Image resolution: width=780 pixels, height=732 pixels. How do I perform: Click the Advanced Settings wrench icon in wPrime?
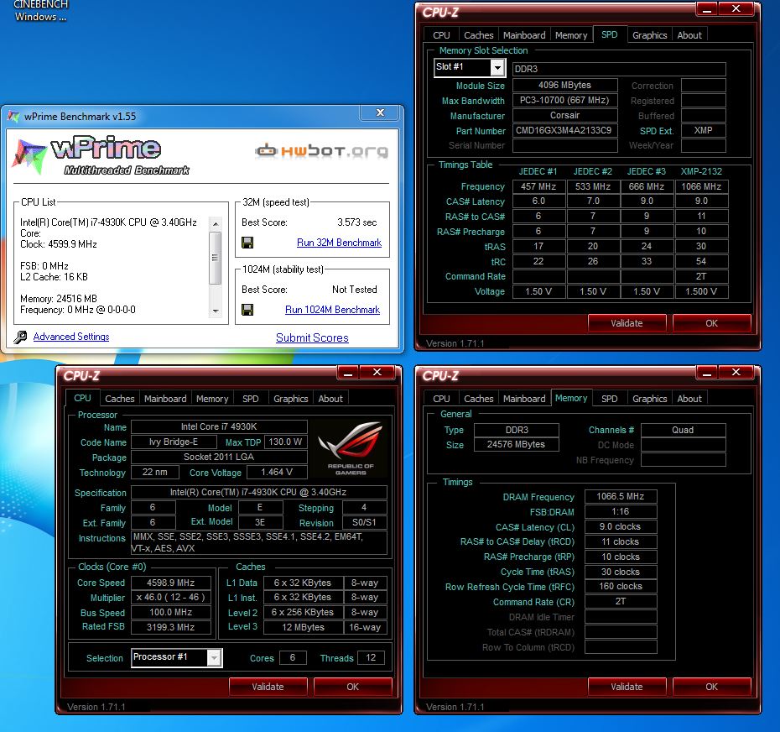(20, 337)
